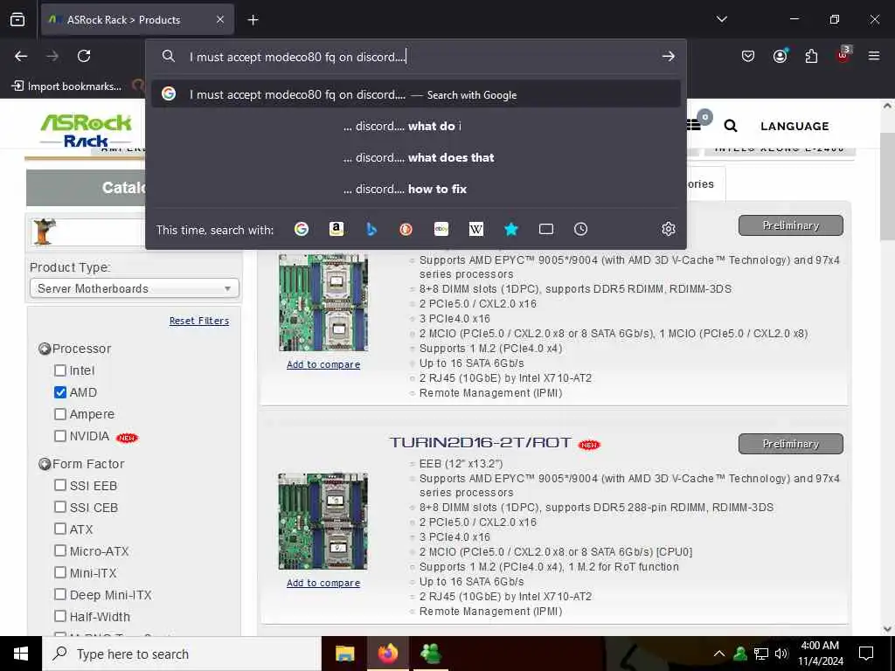895x671 pixels.
Task: Uncheck the AMD processor checkbox
Action: pos(60,392)
